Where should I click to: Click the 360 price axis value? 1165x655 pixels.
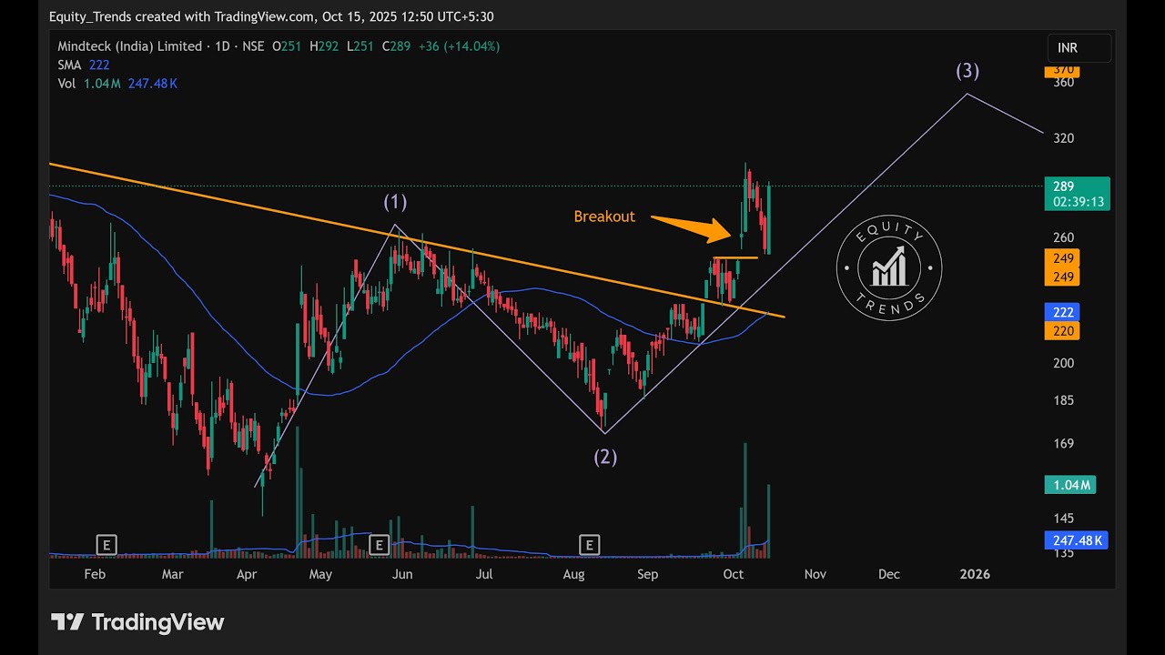pyautogui.click(x=1064, y=82)
